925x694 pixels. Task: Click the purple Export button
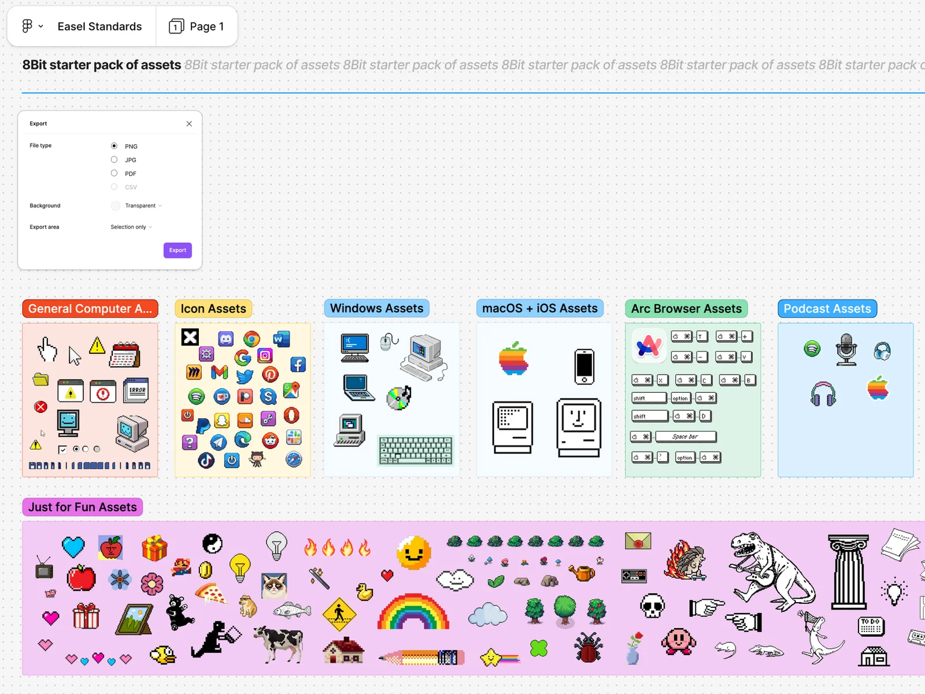(x=177, y=250)
